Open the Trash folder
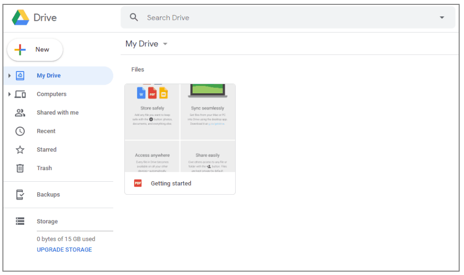The height and width of the screenshot is (275, 464). click(58, 168)
